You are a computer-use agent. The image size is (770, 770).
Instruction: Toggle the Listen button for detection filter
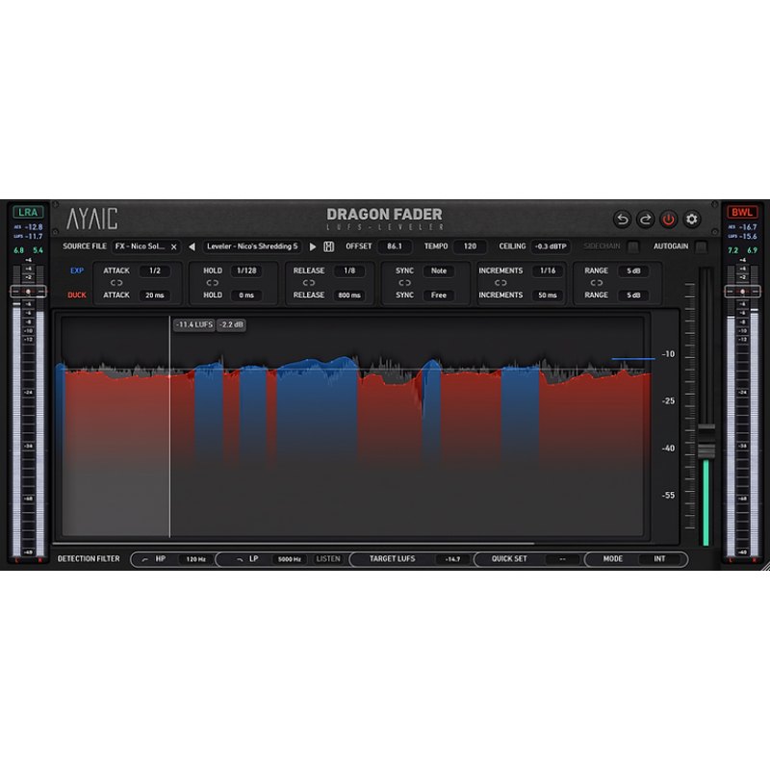pos(328,559)
